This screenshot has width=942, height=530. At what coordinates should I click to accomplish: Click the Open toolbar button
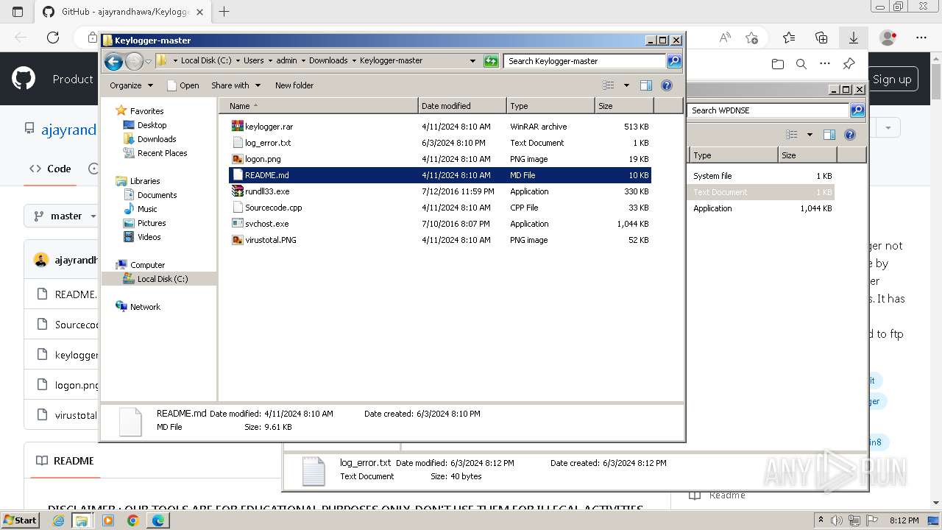pyautogui.click(x=183, y=85)
